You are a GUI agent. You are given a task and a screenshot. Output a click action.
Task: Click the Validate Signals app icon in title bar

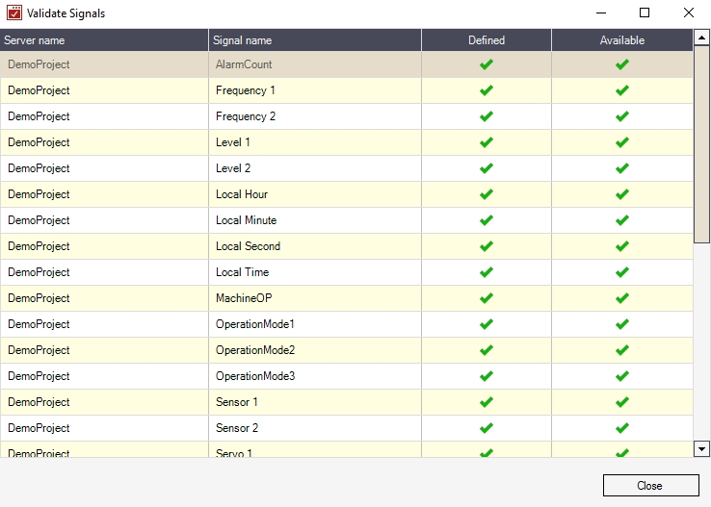click(x=14, y=13)
